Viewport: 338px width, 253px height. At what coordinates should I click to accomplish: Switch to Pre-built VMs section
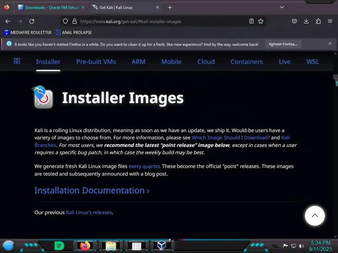pos(96,62)
